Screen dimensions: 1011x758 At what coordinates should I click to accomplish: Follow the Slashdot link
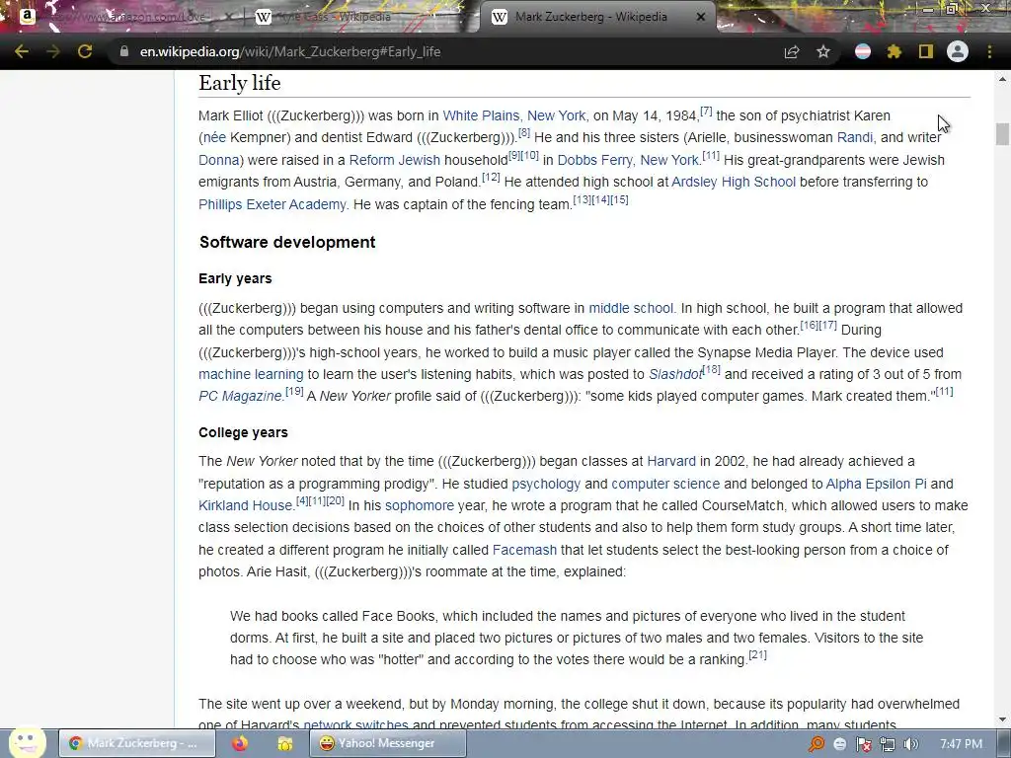click(675, 374)
